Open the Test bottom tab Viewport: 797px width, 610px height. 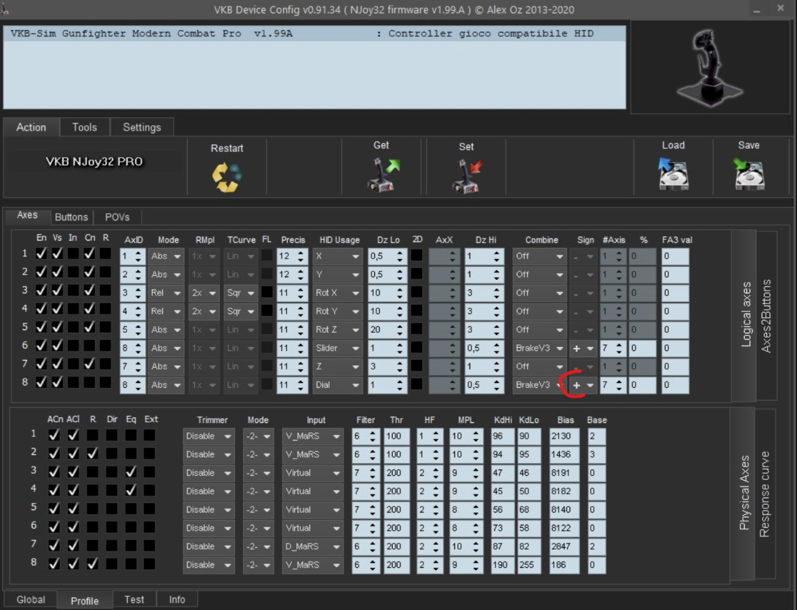tap(134, 600)
